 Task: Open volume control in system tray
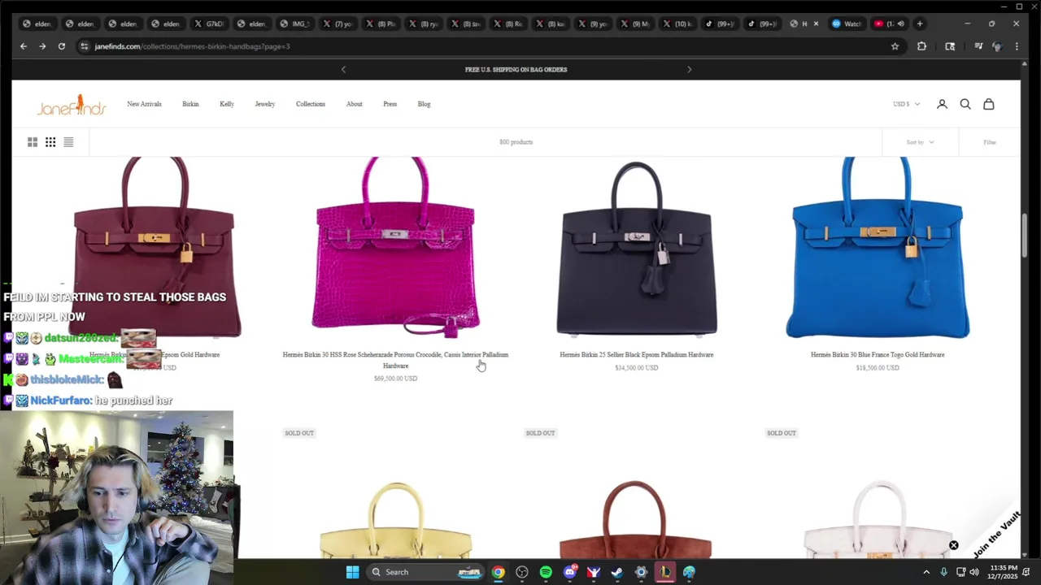(x=974, y=572)
